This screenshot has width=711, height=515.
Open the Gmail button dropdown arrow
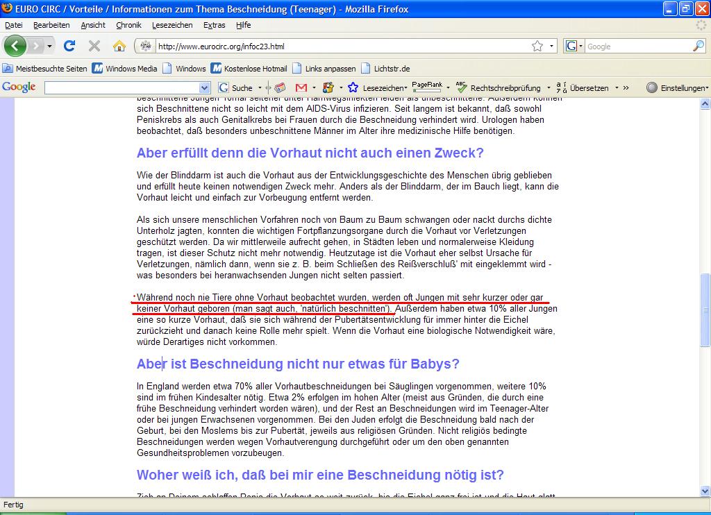(314, 88)
